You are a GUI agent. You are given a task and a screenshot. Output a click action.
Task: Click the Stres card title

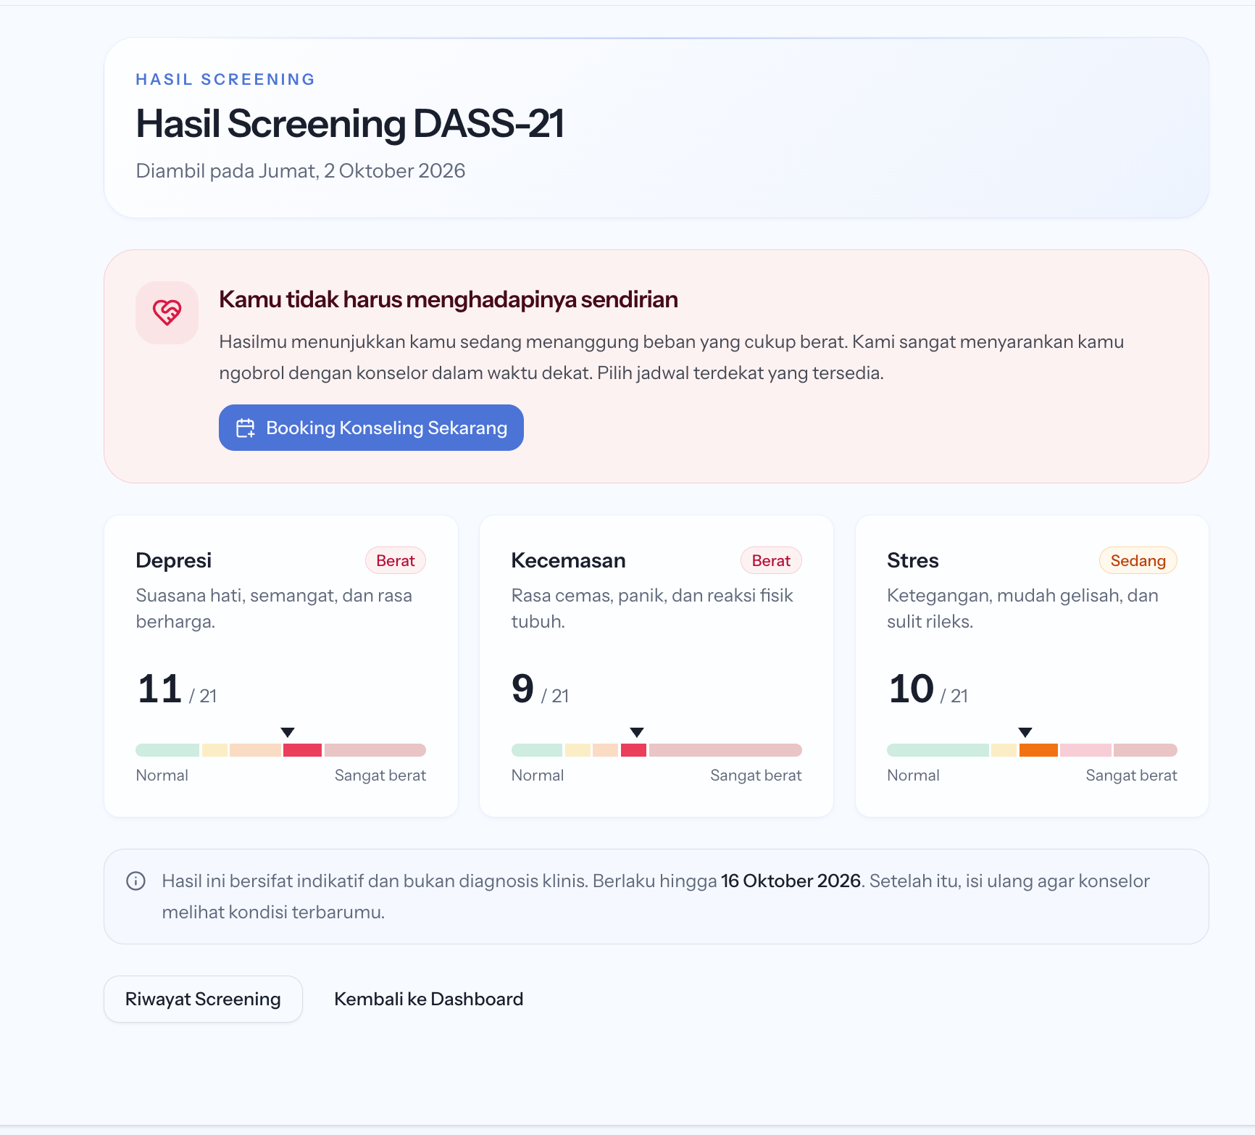pyautogui.click(x=913, y=560)
